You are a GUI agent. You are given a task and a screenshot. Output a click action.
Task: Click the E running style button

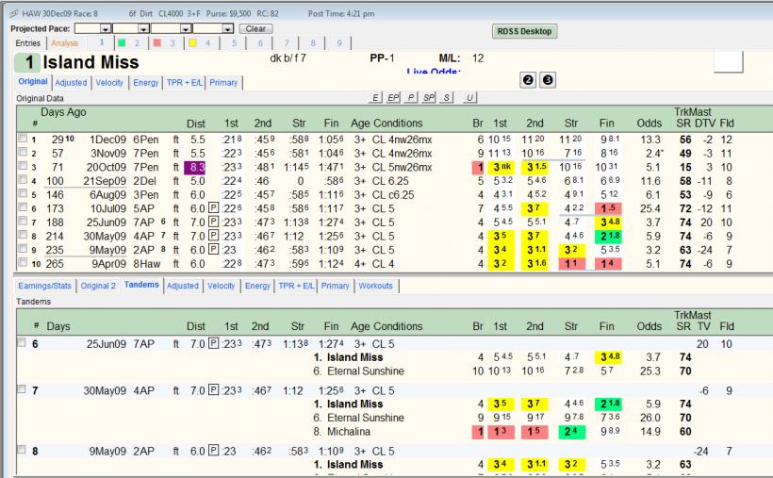click(x=375, y=98)
